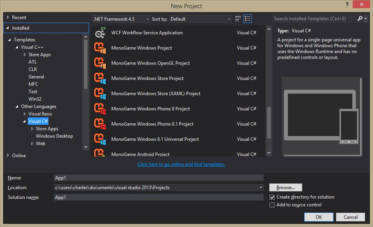Cancel the New Project dialog
The height and width of the screenshot is (227, 373).
coord(351,217)
